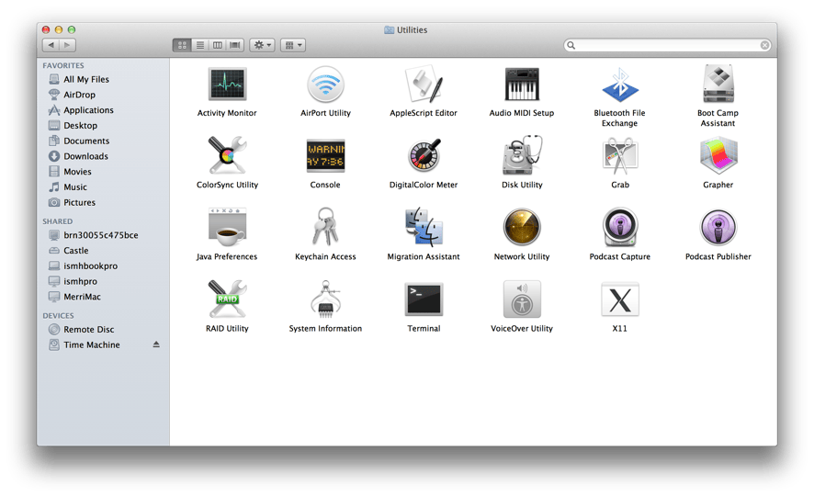
Task: Click the Grab scissors icon
Action: (620, 155)
